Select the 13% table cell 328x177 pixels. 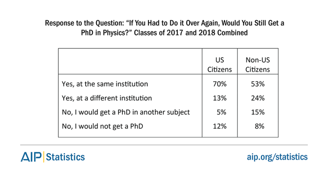coord(220,97)
